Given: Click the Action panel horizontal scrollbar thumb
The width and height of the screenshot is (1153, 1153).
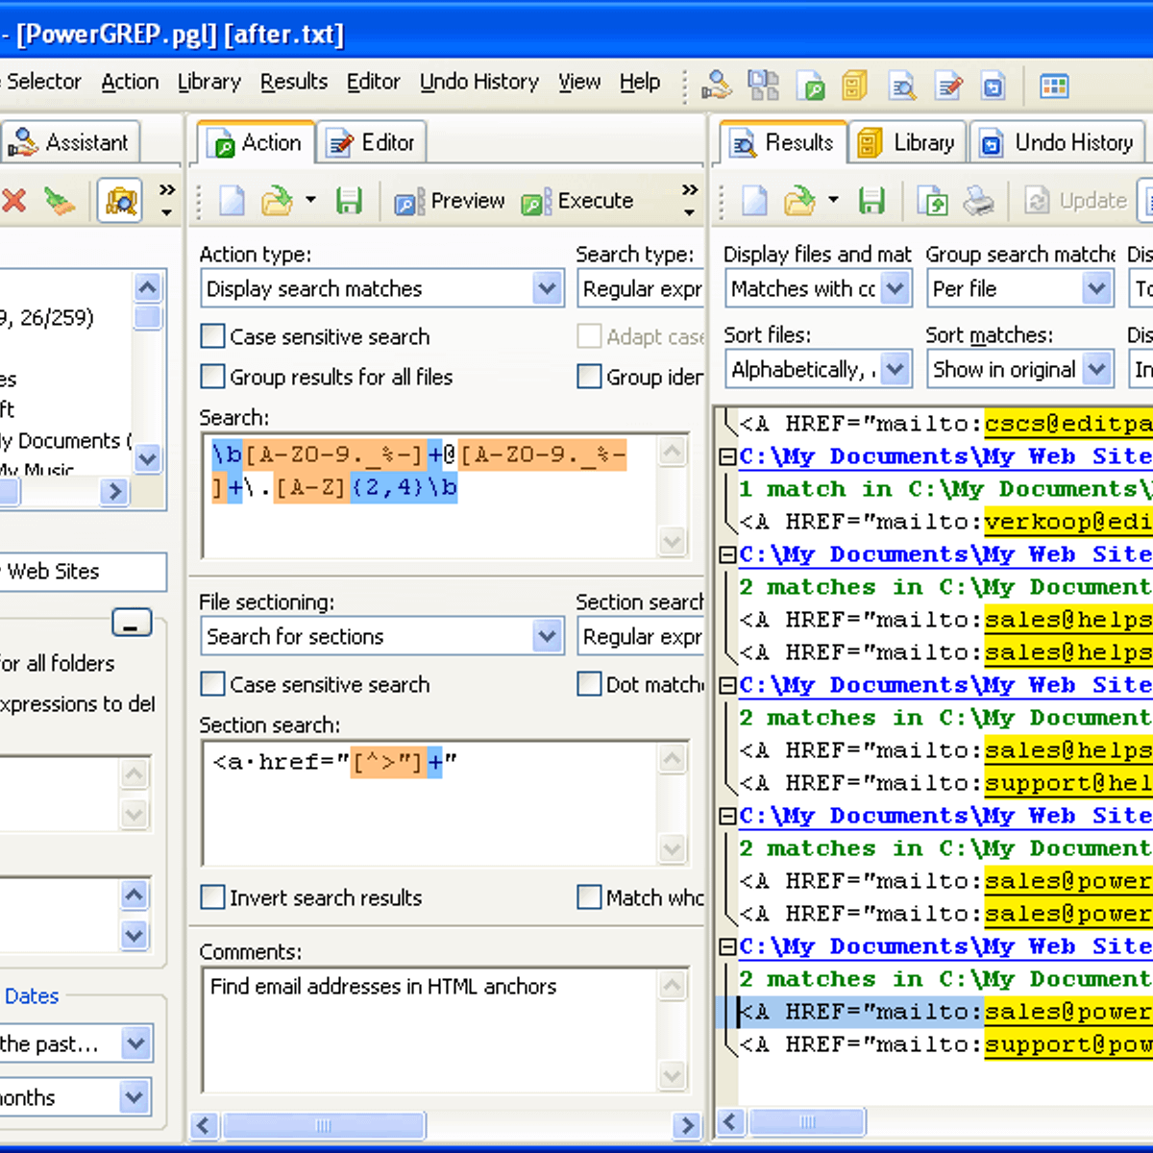Looking at the screenshot, I should (323, 1125).
